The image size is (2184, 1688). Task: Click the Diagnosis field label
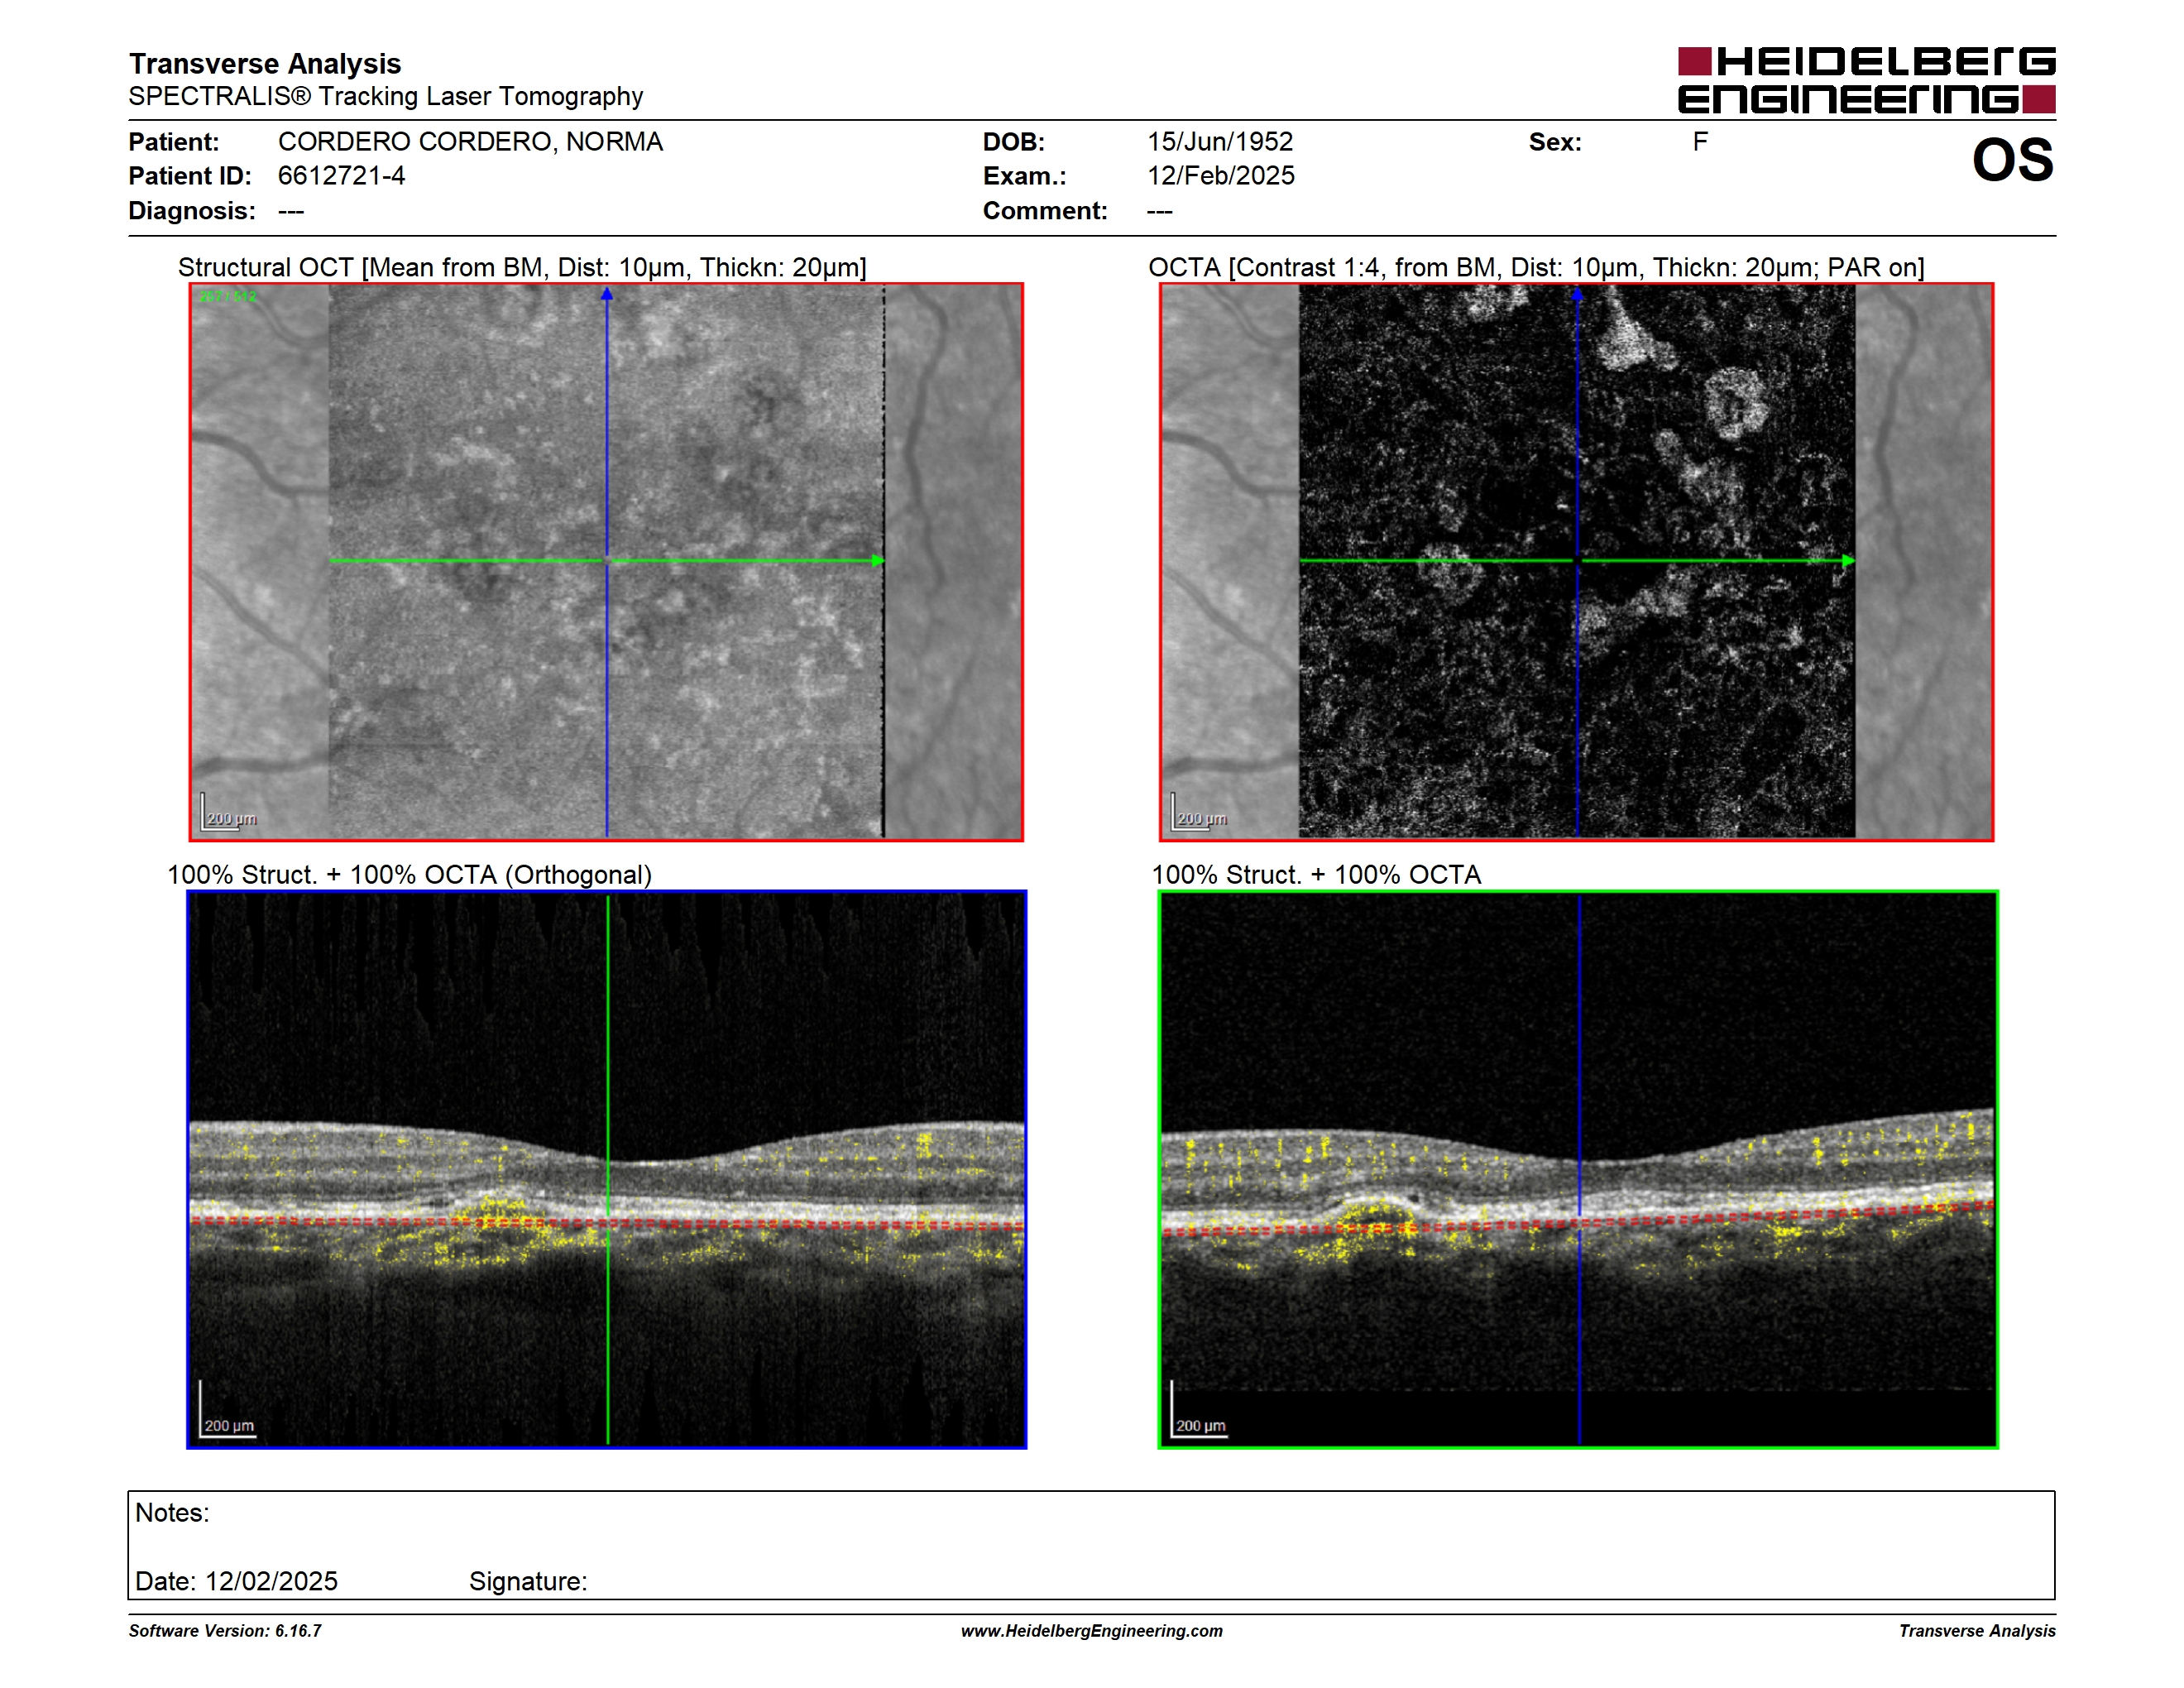pos(192,211)
